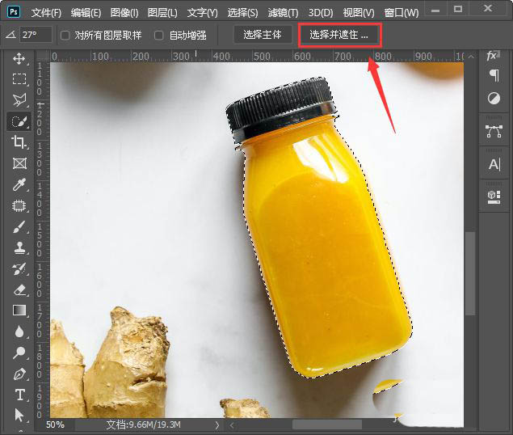The height and width of the screenshot is (435, 513).
Task: Select the History Brush tool
Action: (x=19, y=269)
